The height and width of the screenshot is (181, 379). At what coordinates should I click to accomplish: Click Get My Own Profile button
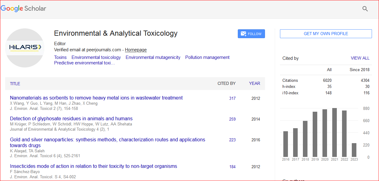click(x=326, y=34)
